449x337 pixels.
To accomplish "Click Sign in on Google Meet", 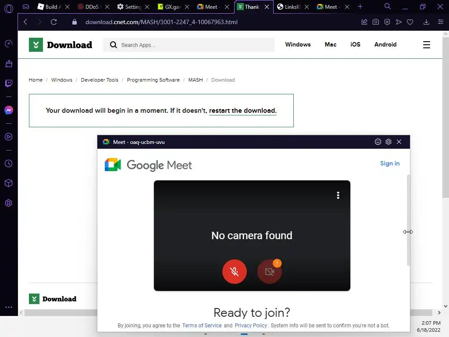I will 390,163.
